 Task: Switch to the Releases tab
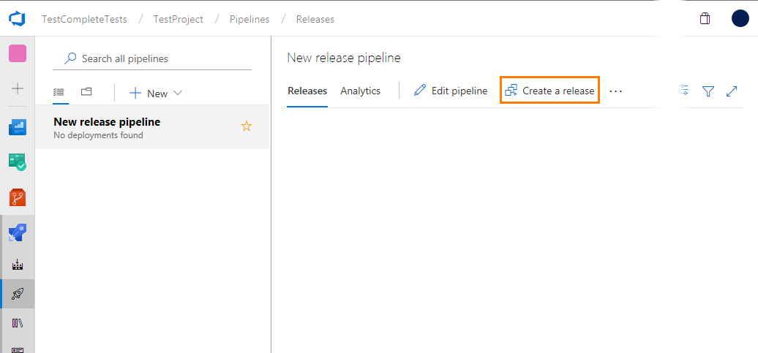307,91
